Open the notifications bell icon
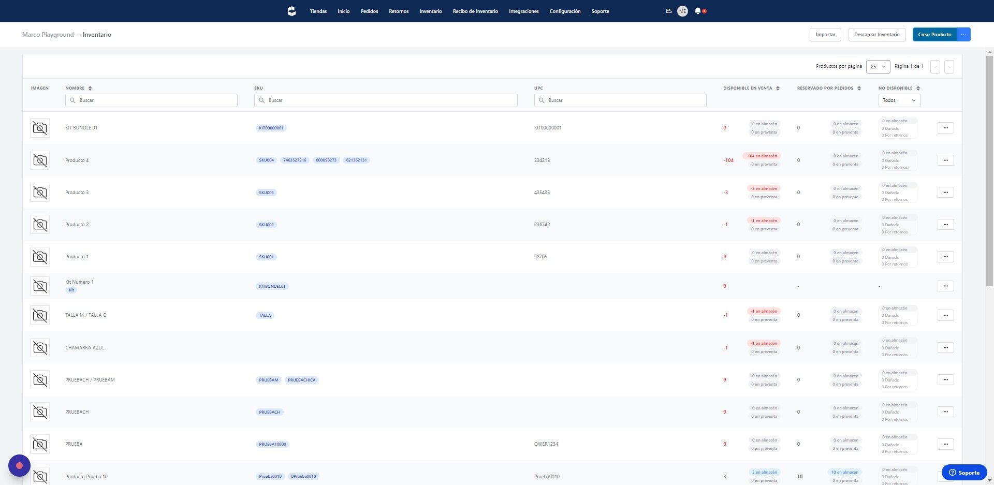This screenshot has height=485, width=994. pos(698,11)
